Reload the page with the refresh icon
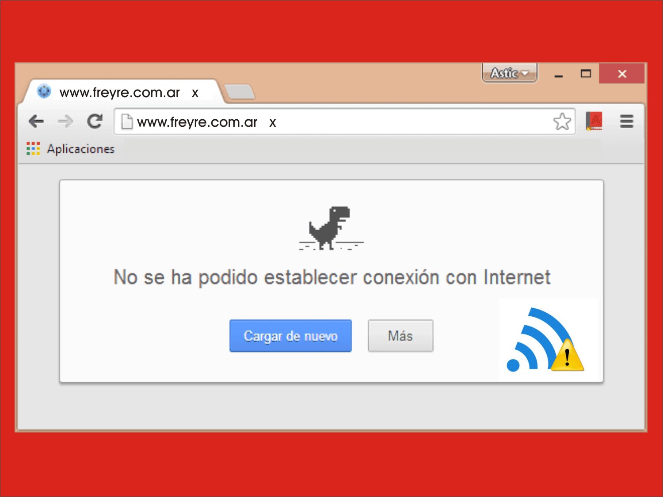The image size is (663, 497). pyautogui.click(x=95, y=121)
